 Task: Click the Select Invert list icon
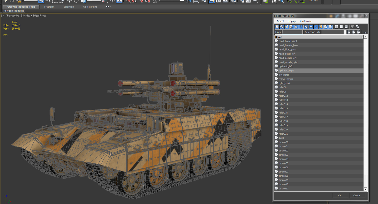[346, 27]
